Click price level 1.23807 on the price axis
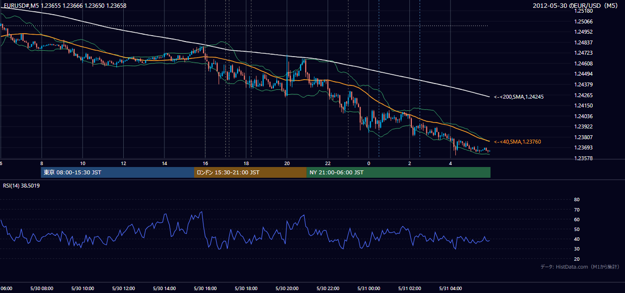 583,137
